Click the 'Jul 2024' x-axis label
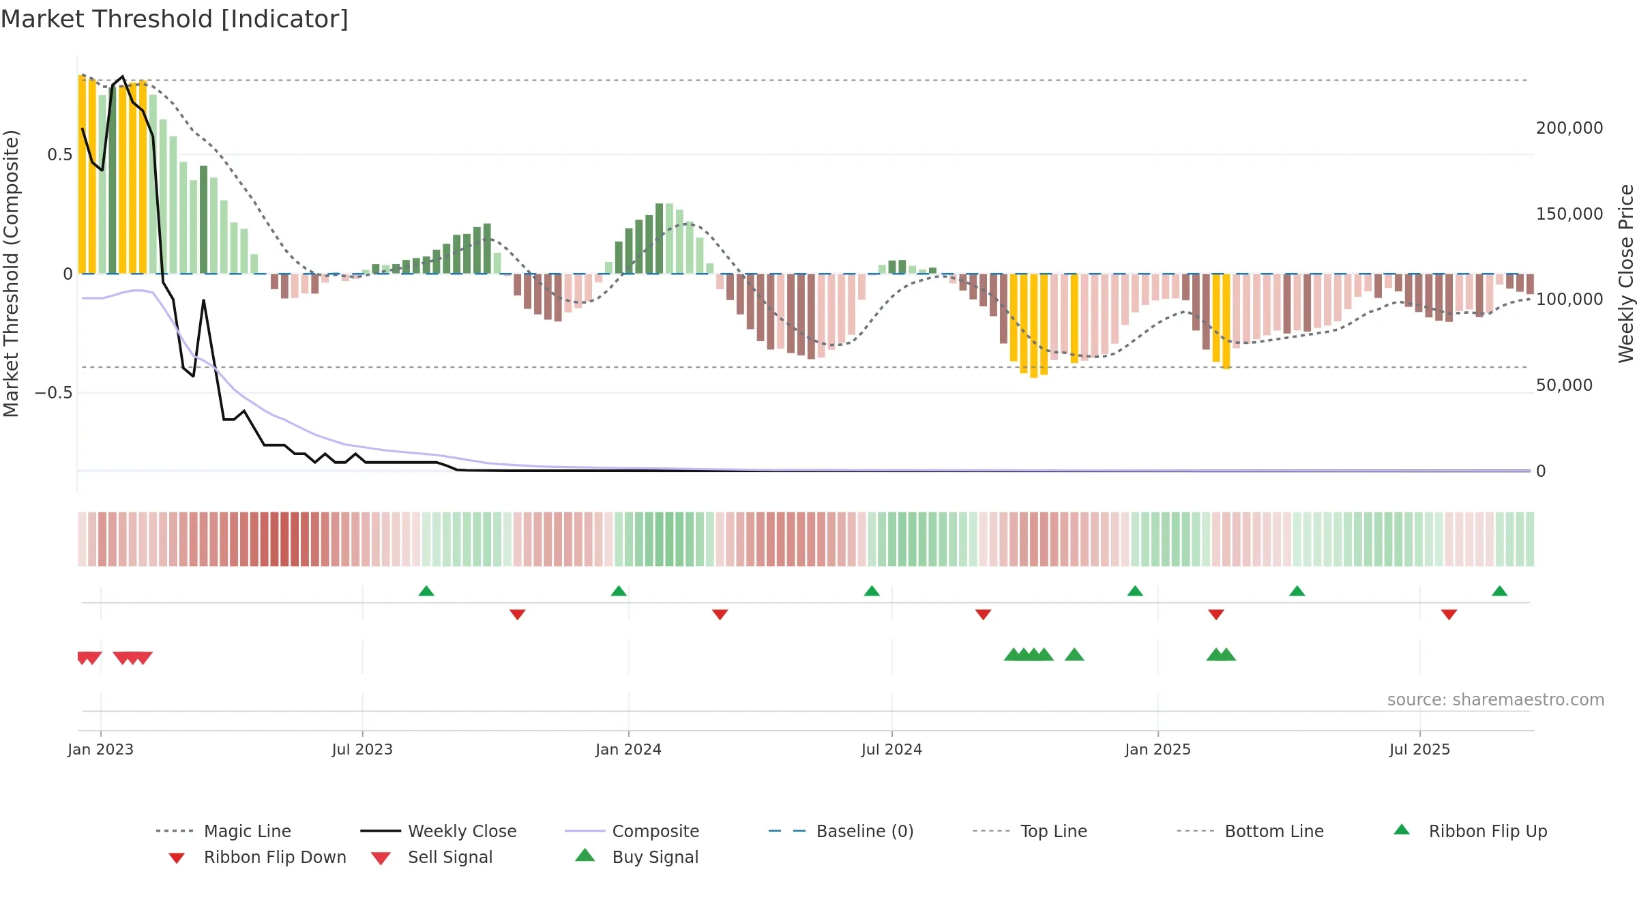The image size is (1637, 921). tap(891, 749)
